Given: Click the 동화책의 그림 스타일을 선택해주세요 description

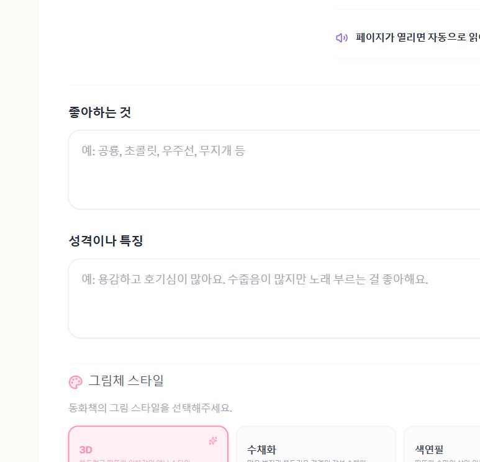Looking at the screenshot, I should 150,408.
